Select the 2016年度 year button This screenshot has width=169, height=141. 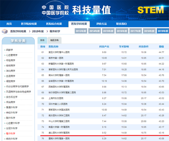pos(122,31)
